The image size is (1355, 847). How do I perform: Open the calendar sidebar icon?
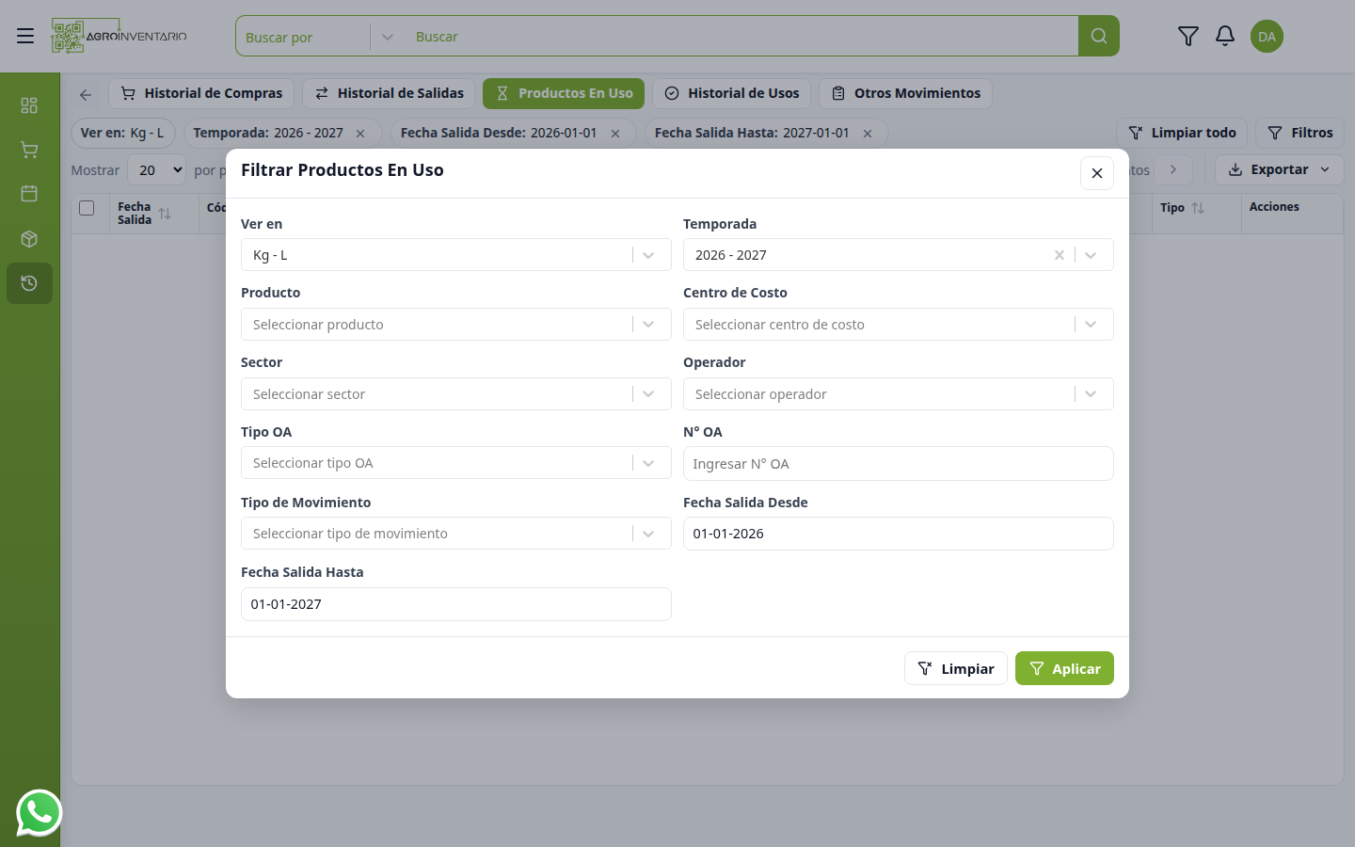[x=29, y=194]
